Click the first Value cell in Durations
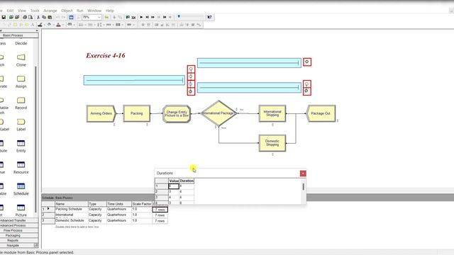 coord(174,186)
